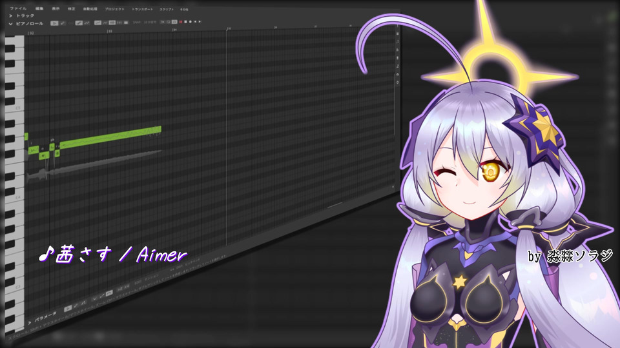
Task: Toggle the waveform display button
Action: [126, 23]
